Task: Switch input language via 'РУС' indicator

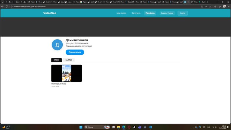Action: [x=209, y=127]
